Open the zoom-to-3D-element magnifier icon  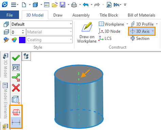click(16, 100)
